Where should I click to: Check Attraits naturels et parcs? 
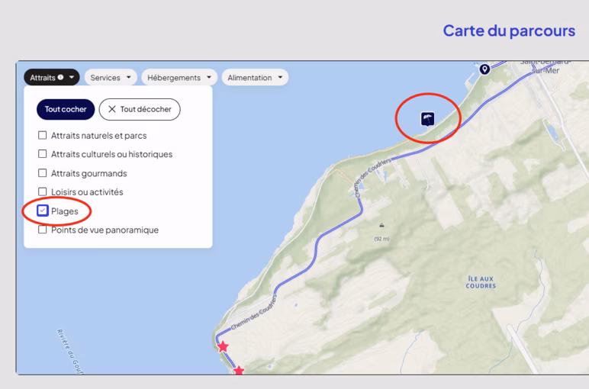click(43, 135)
